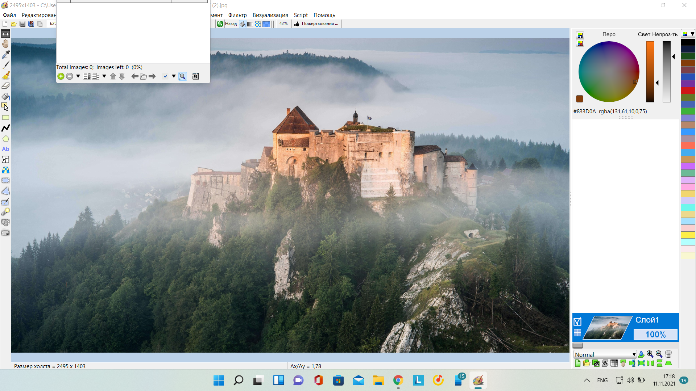Select the Deformation grid tool
This screenshot has height=391, width=696.
pyautogui.click(x=5, y=160)
